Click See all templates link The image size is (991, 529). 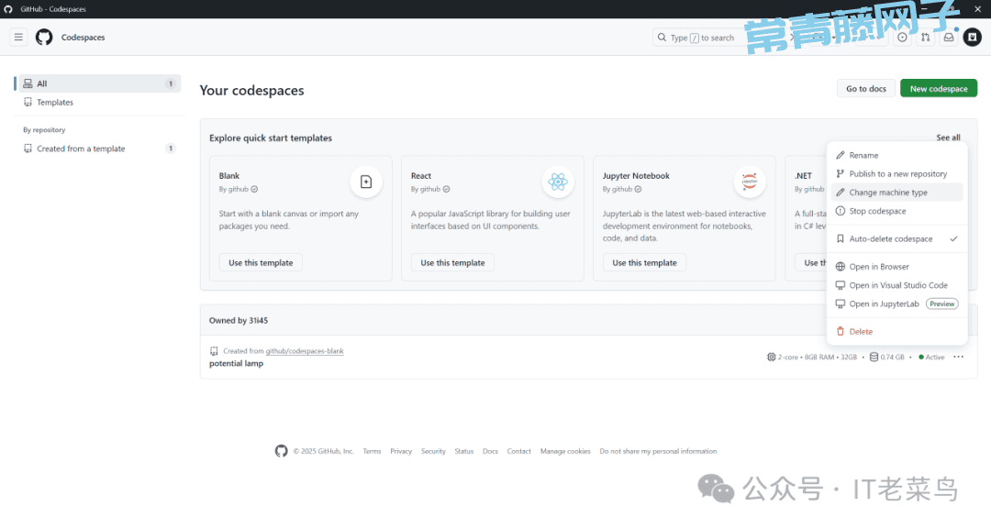(x=948, y=138)
